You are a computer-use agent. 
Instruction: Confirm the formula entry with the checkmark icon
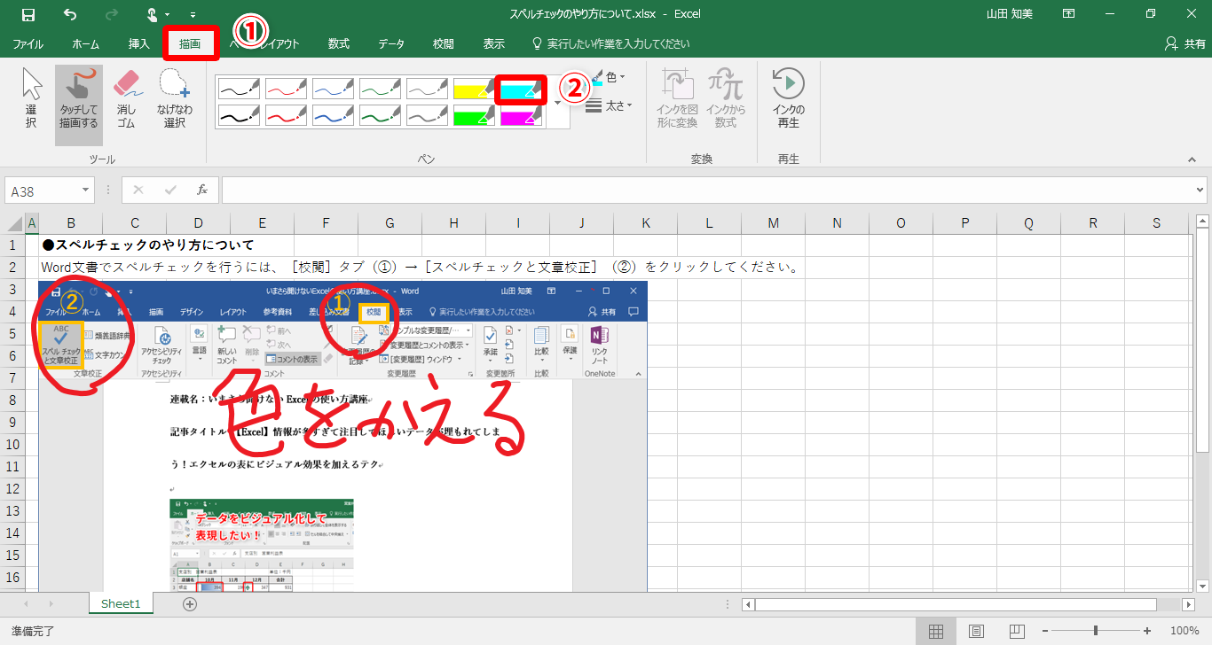pos(170,190)
